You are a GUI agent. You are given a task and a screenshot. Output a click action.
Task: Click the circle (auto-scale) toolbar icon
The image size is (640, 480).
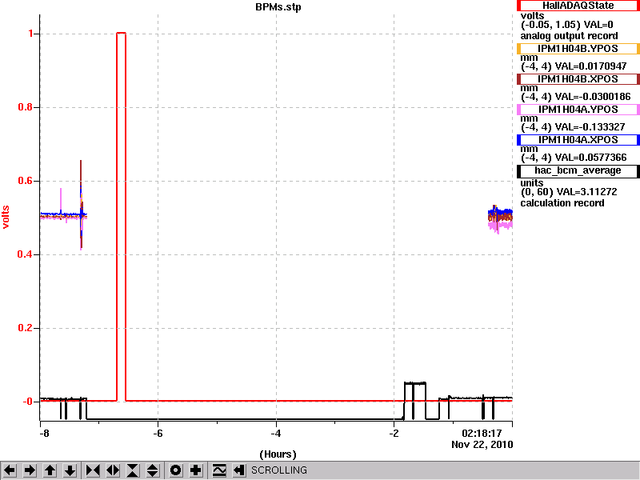[x=176, y=470]
